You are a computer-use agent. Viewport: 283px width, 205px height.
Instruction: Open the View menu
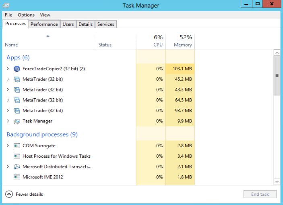[45, 15]
